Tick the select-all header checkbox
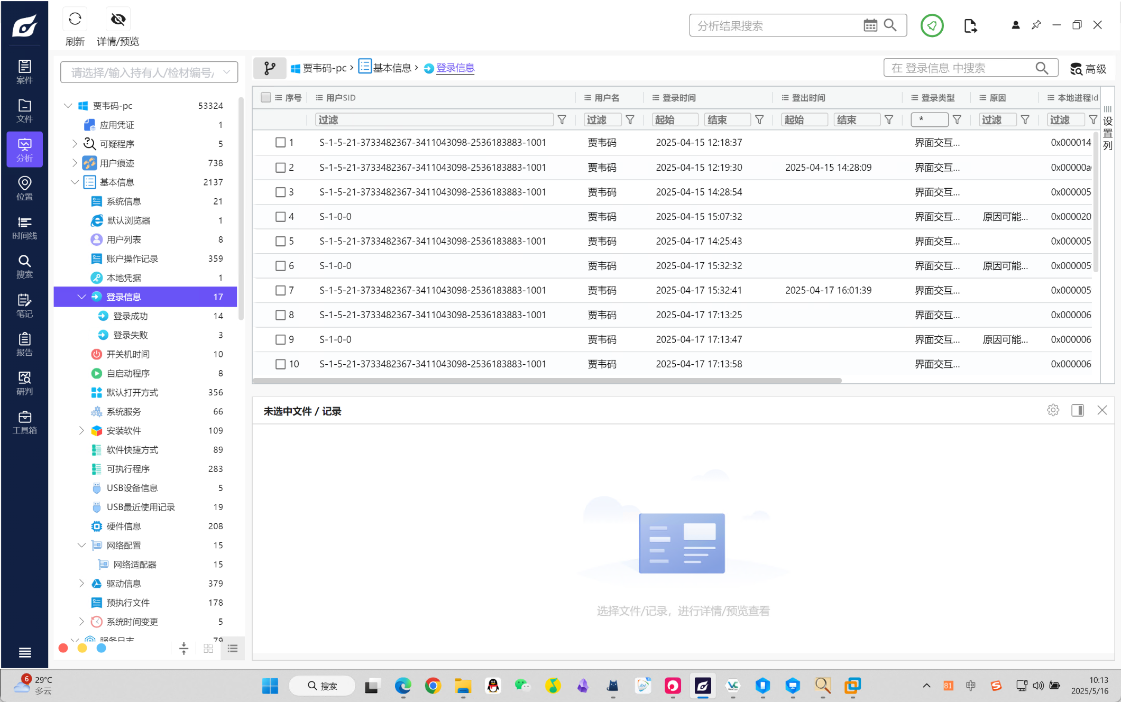This screenshot has height=702, width=1121. click(x=266, y=97)
